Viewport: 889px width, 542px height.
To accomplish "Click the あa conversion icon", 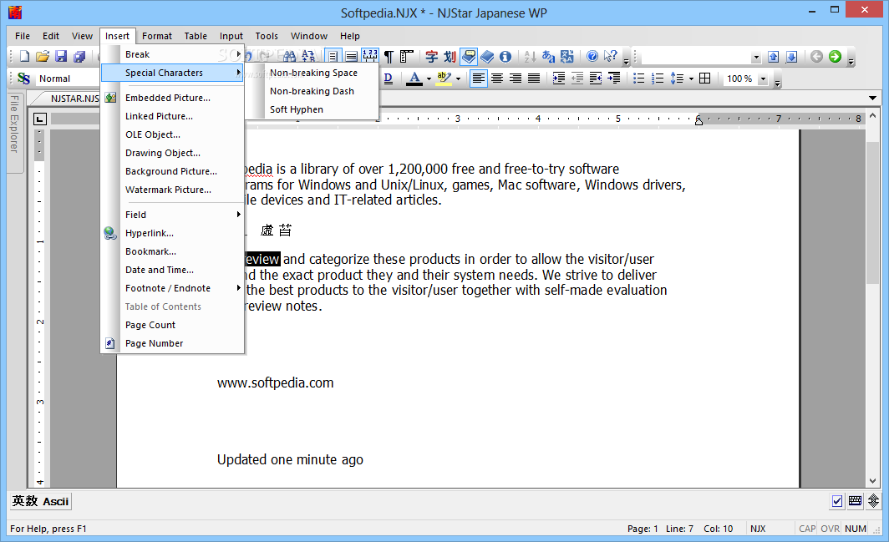I will (548, 56).
